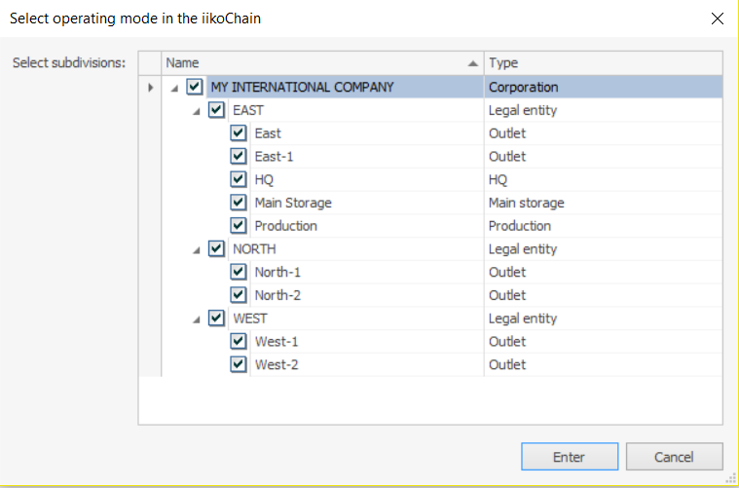Uncheck the East-1 outlet checkbox
Viewport: 739px width, 488px height.
click(239, 156)
